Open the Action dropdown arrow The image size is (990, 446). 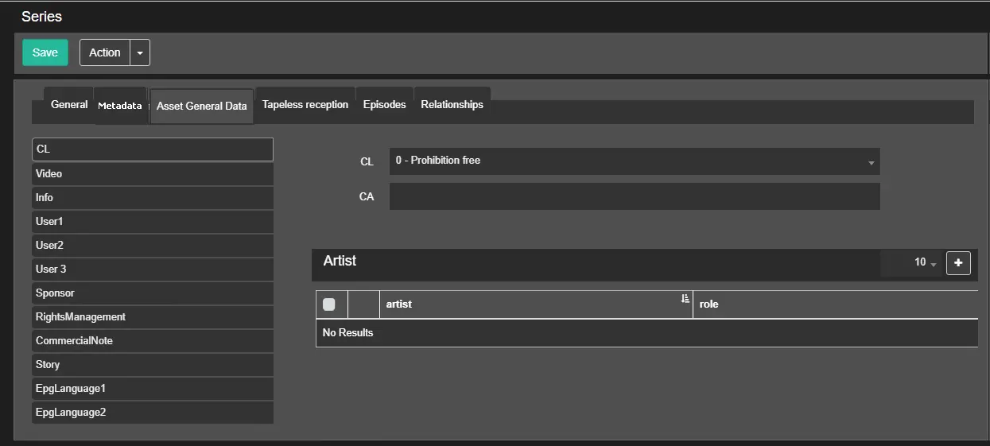pyautogui.click(x=140, y=52)
